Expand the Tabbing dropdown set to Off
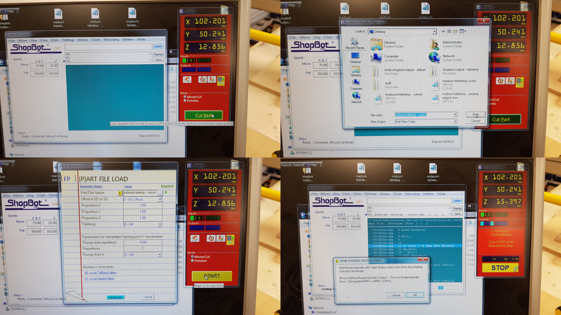Screen dimensions: 561x315 pos(160,224)
